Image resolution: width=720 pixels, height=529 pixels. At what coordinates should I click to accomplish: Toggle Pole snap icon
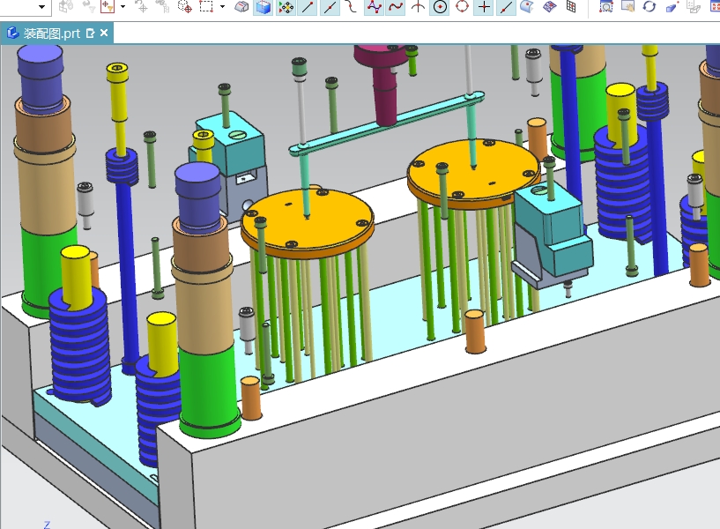[375, 6]
